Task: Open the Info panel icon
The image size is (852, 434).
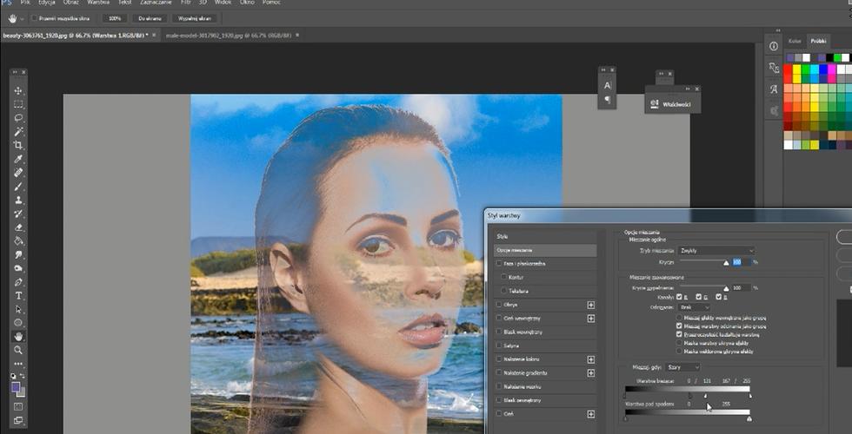Action: click(x=774, y=47)
